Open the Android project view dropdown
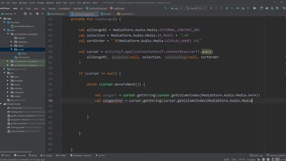The height and width of the screenshot is (161, 286). coord(8,14)
